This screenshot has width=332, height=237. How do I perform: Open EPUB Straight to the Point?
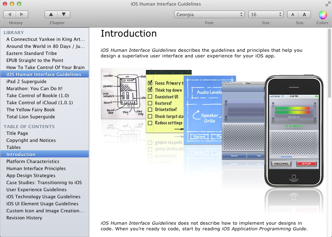coord(45,60)
